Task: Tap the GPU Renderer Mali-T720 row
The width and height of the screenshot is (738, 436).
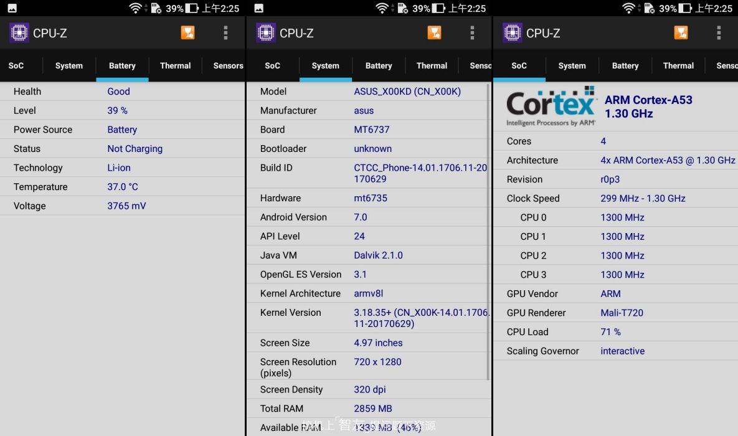Action: click(615, 313)
